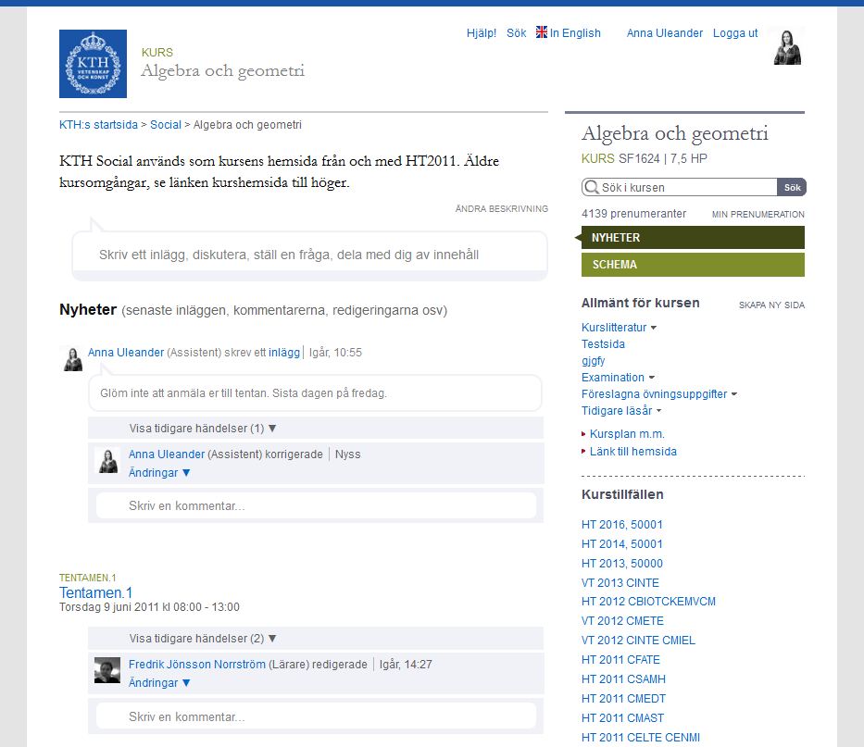Open Anna Uleander link in korrigerade entry
Screen dimensions: 864x747
pyautogui.click(x=167, y=454)
